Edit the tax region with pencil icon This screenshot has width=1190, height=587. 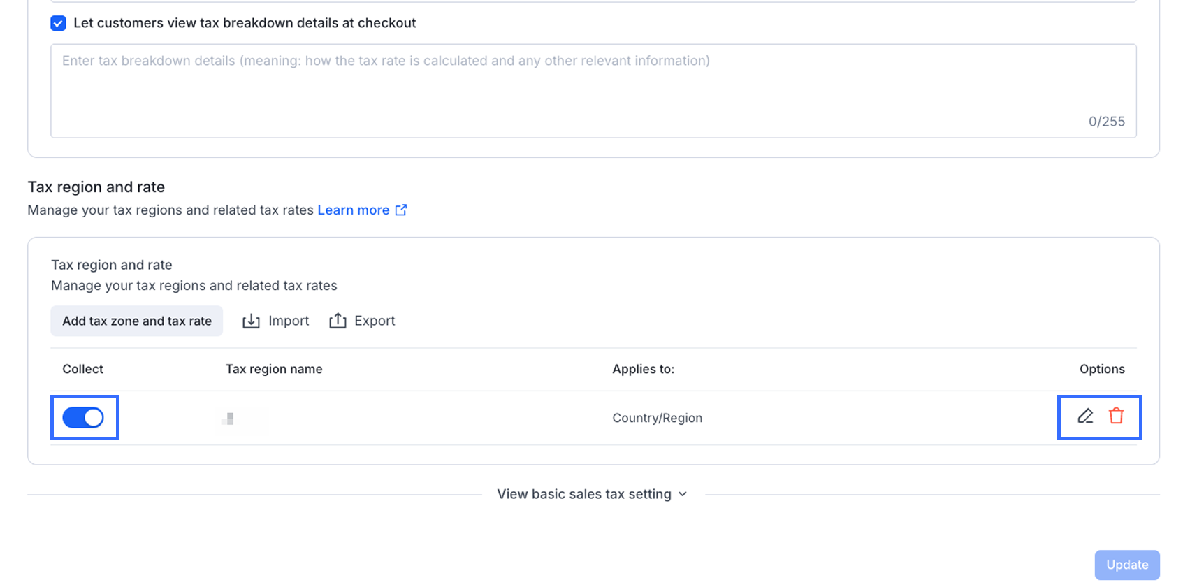click(1085, 416)
